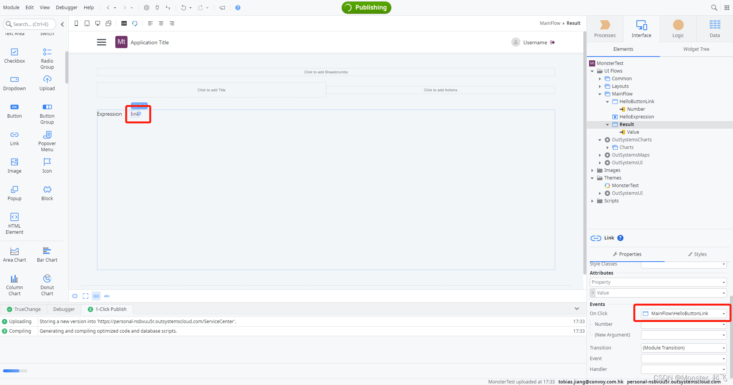
Task: Open the app grid switcher icon
Action: (x=727, y=8)
